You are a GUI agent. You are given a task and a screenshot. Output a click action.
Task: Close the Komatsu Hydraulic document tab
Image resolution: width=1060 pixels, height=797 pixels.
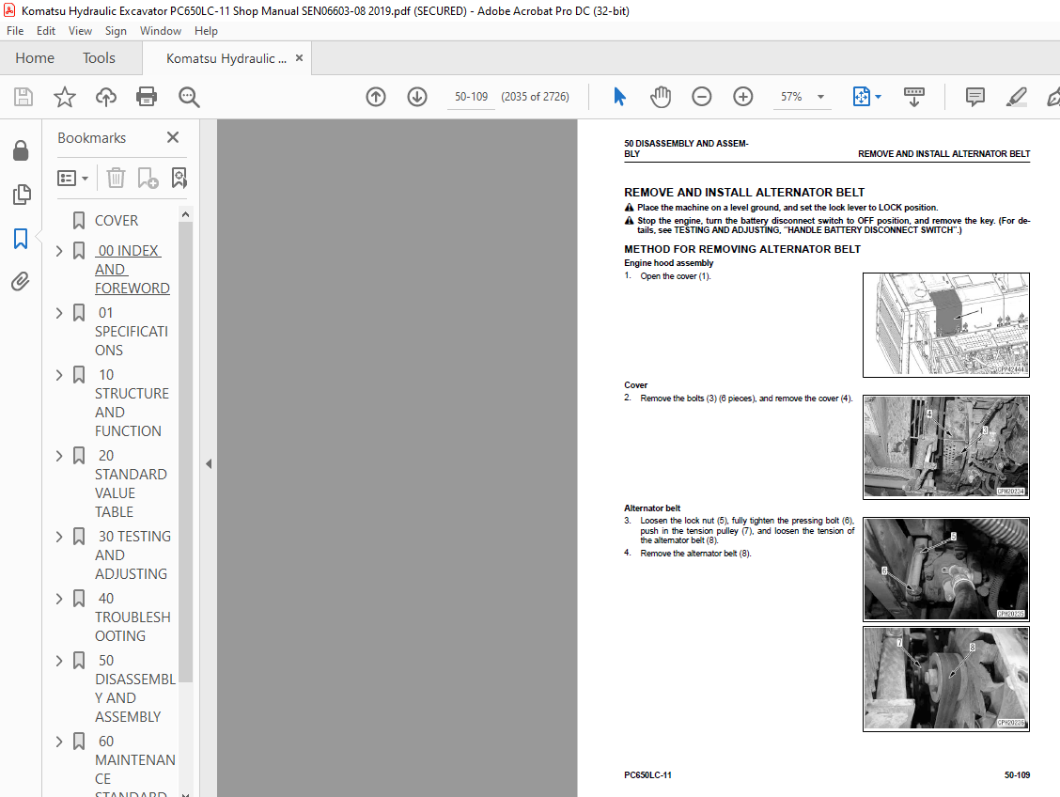(299, 58)
